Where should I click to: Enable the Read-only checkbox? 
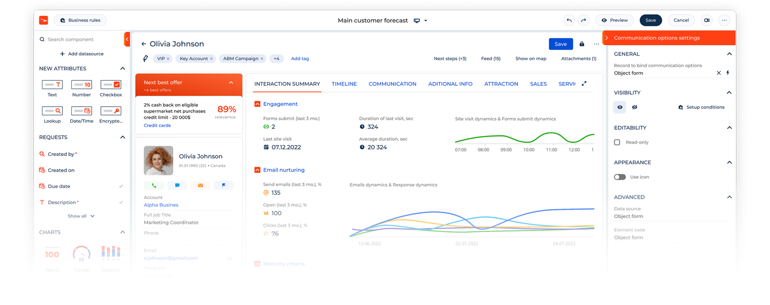617,142
